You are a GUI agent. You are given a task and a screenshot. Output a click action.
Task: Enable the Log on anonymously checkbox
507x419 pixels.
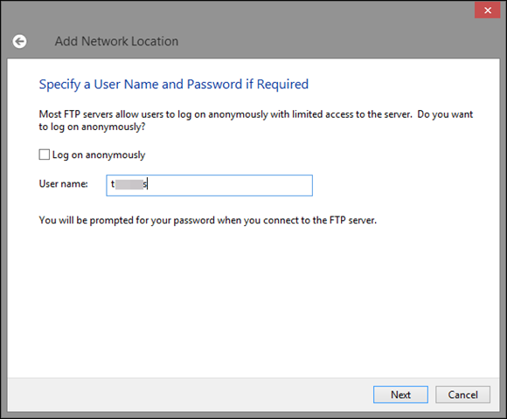[45, 155]
